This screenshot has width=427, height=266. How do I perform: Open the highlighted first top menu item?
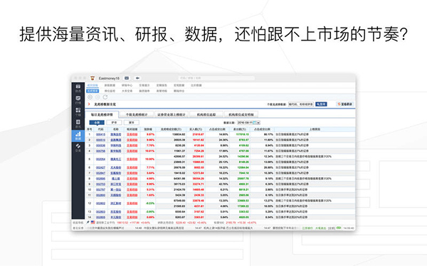93,85
